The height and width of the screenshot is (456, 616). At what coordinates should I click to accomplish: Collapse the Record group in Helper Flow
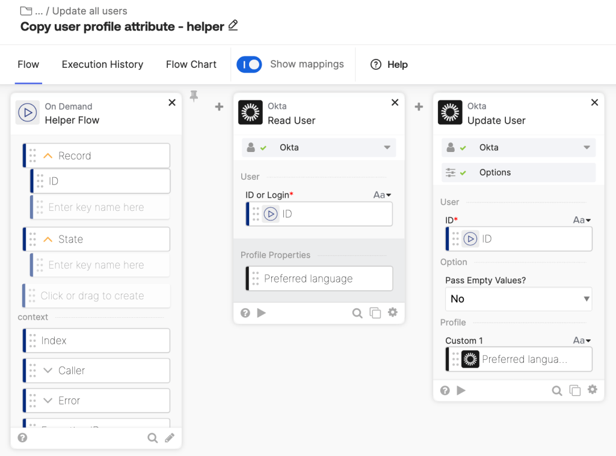pos(48,155)
